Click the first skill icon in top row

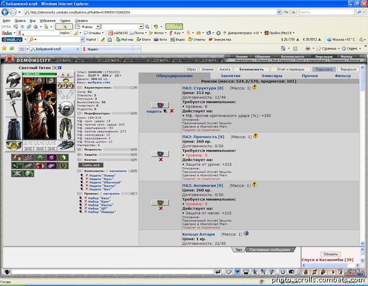pos(17,157)
